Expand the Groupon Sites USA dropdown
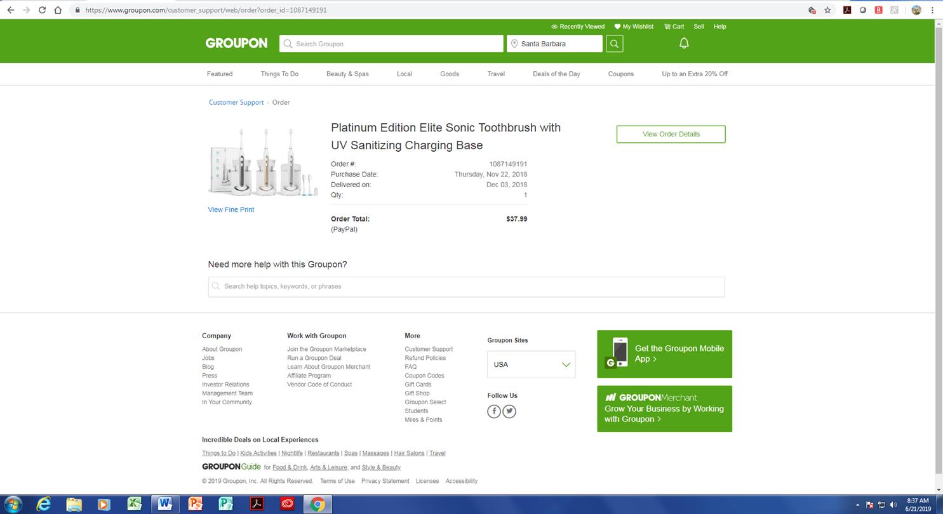This screenshot has width=943, height=514. tap(531, 365)
